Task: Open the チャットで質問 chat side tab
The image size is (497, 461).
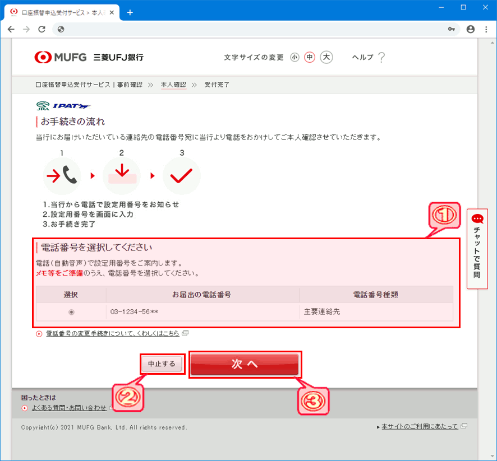Action: click(477, 249)
